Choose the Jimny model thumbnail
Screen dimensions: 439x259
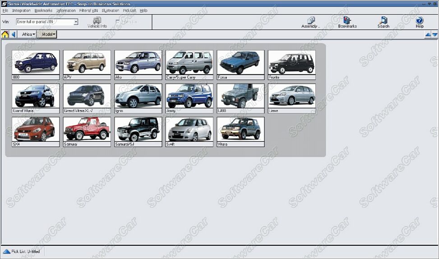[189, 96]
